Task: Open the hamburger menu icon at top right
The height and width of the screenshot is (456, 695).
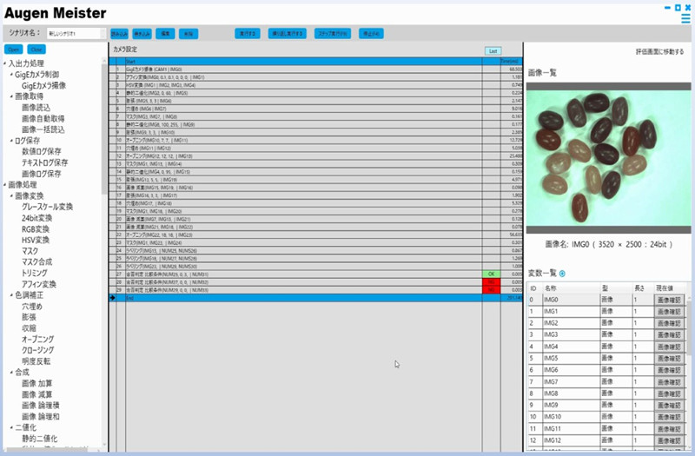Action: coord(685,18)
